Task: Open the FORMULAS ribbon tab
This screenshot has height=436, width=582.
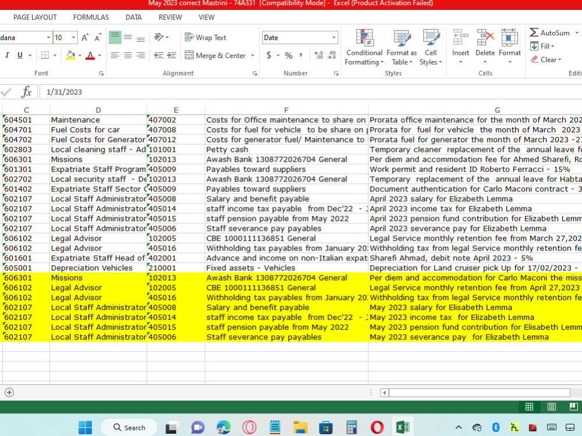Action: (91, 17)
